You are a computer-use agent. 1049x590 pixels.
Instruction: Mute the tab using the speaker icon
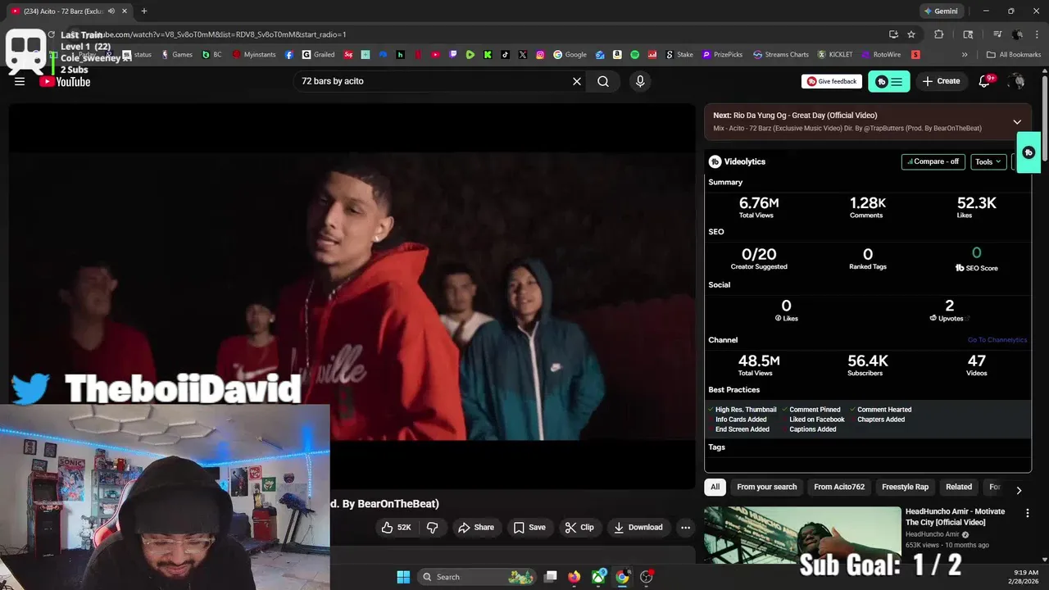(111, 11)
